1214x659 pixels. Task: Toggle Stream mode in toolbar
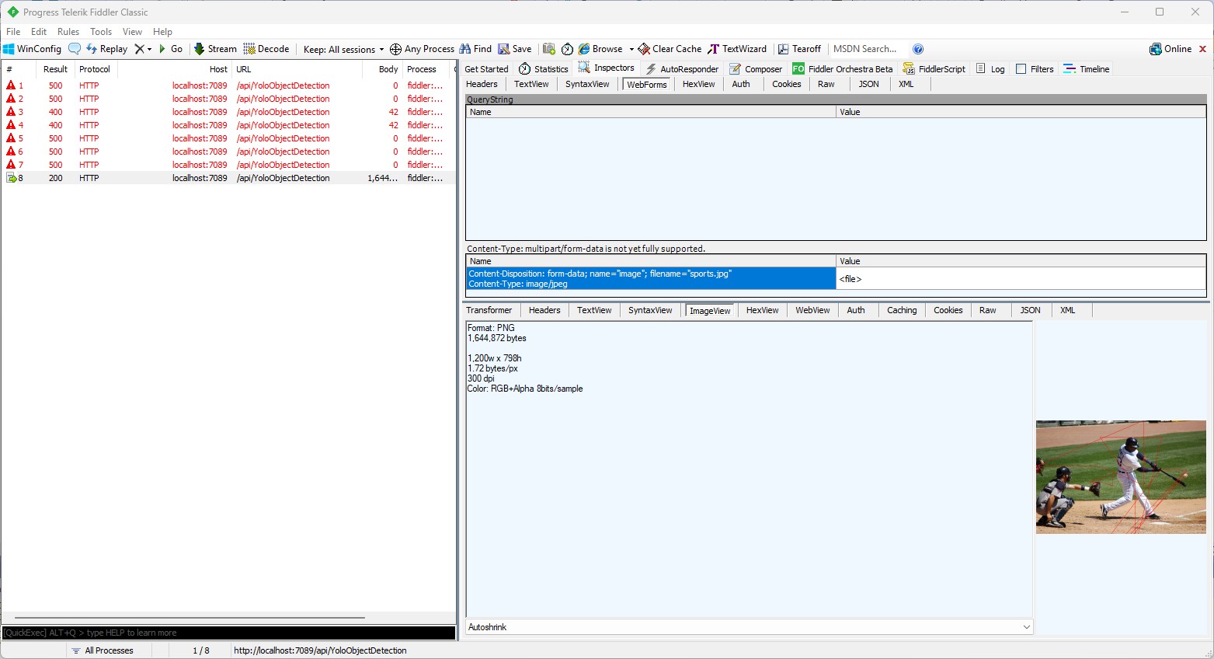(x=215, y=49)
